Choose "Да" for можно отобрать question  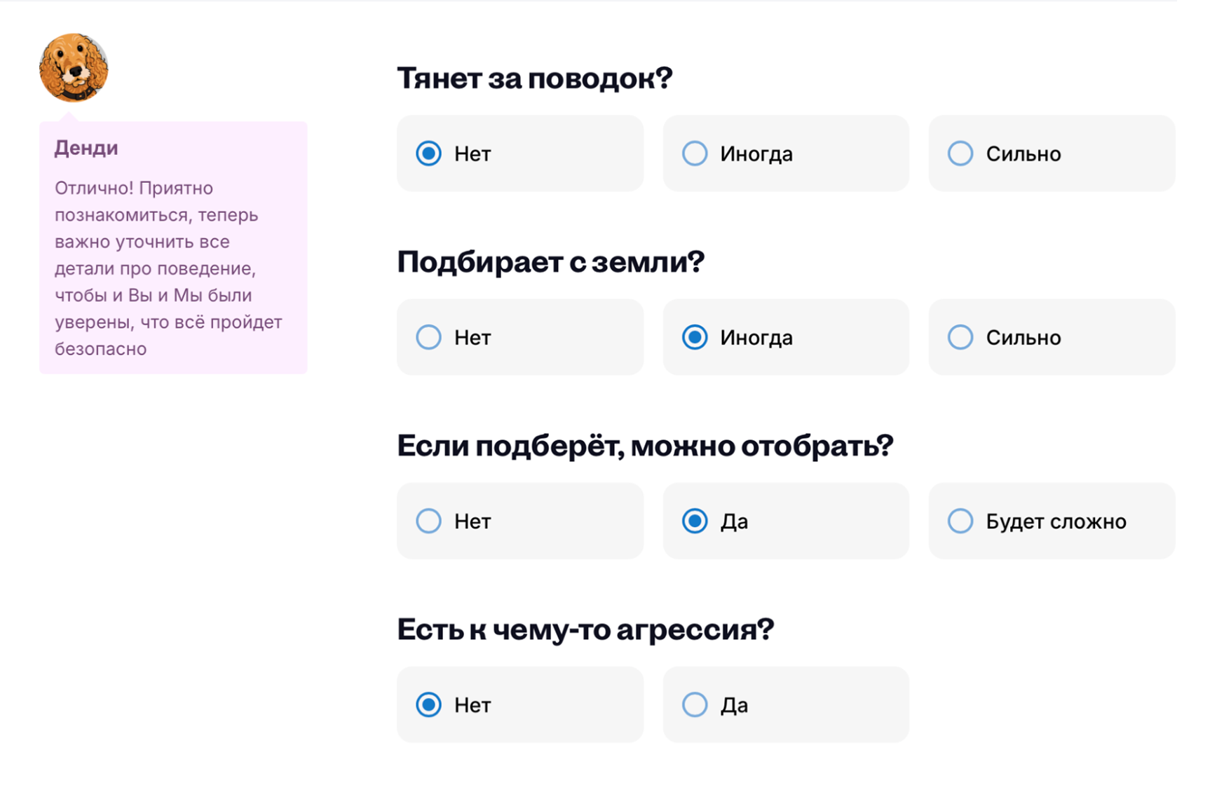click(x=785, y=521)
